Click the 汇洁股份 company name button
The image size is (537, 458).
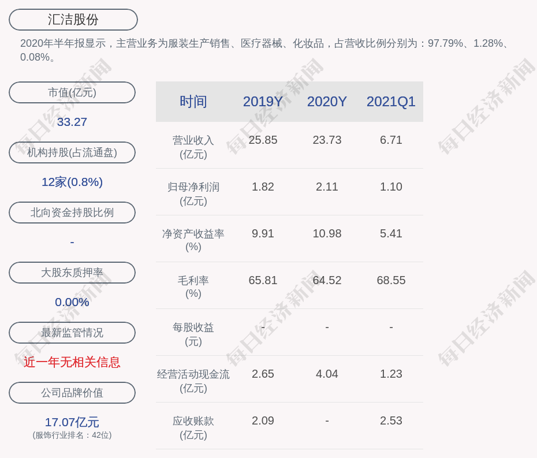tap(73, 20)
